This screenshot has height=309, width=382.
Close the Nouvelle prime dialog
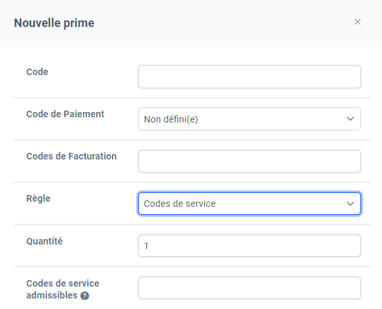[x=358, y=22]
